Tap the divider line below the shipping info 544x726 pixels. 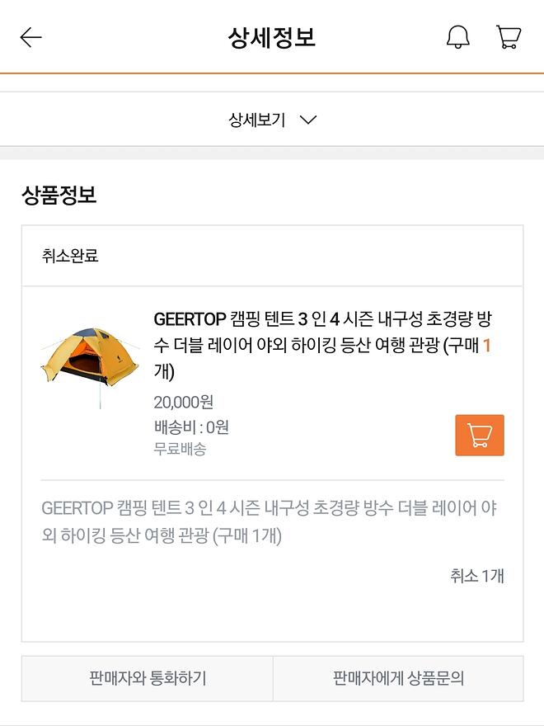coord(272,480)
